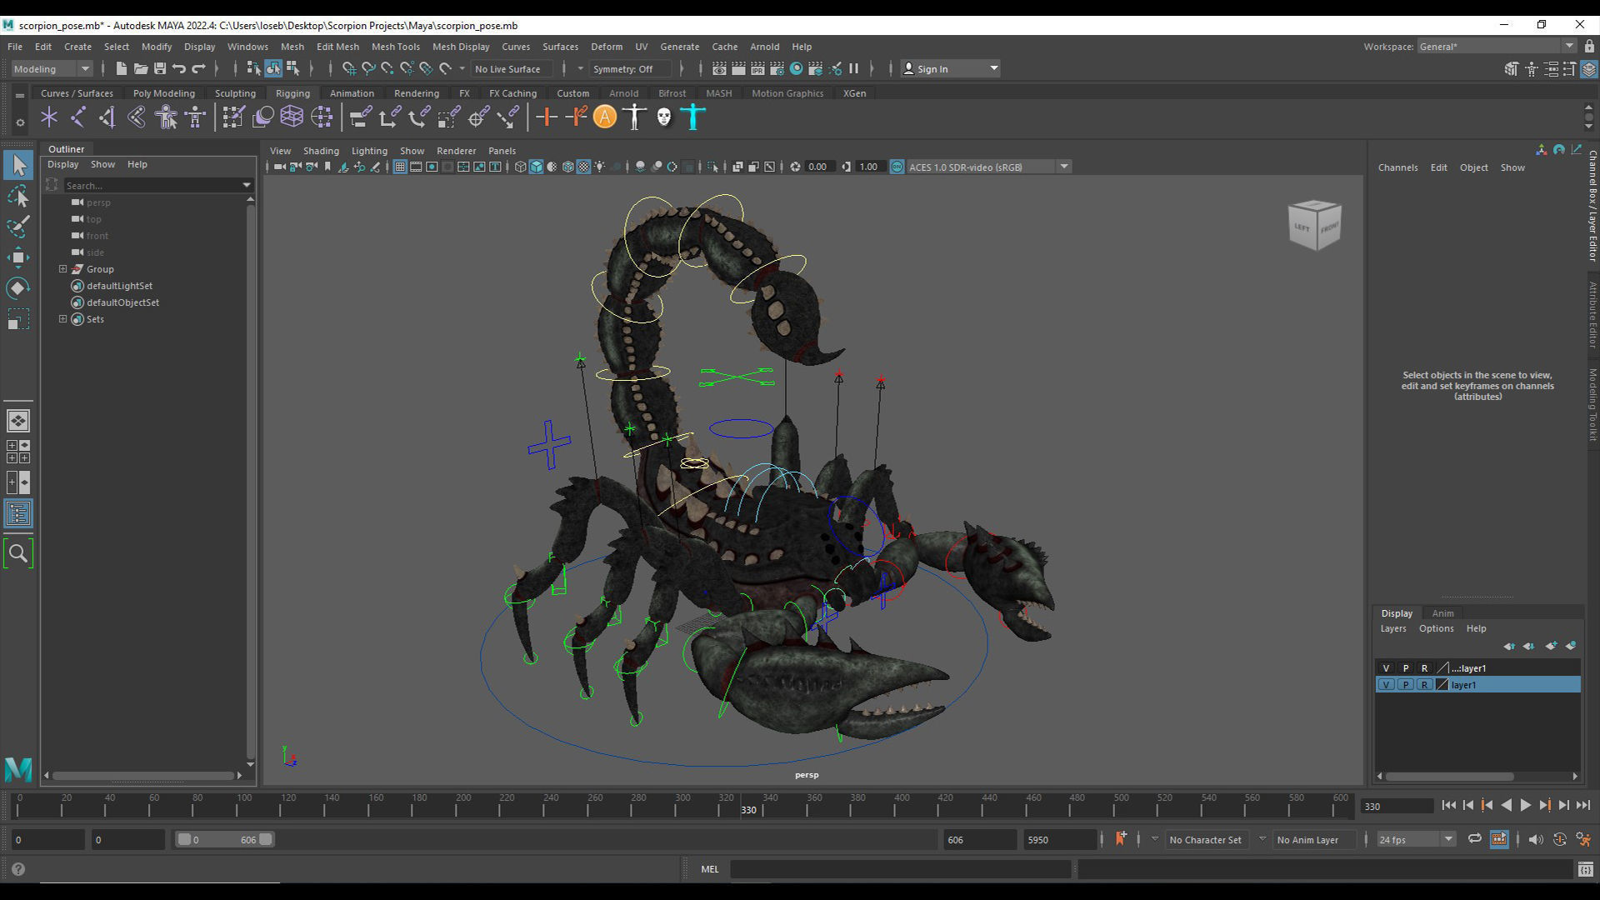The width and height of the screenshot is (1600, 900).
Task: Click the search magnifier icon in left sidebar
Action: (18, 553)
